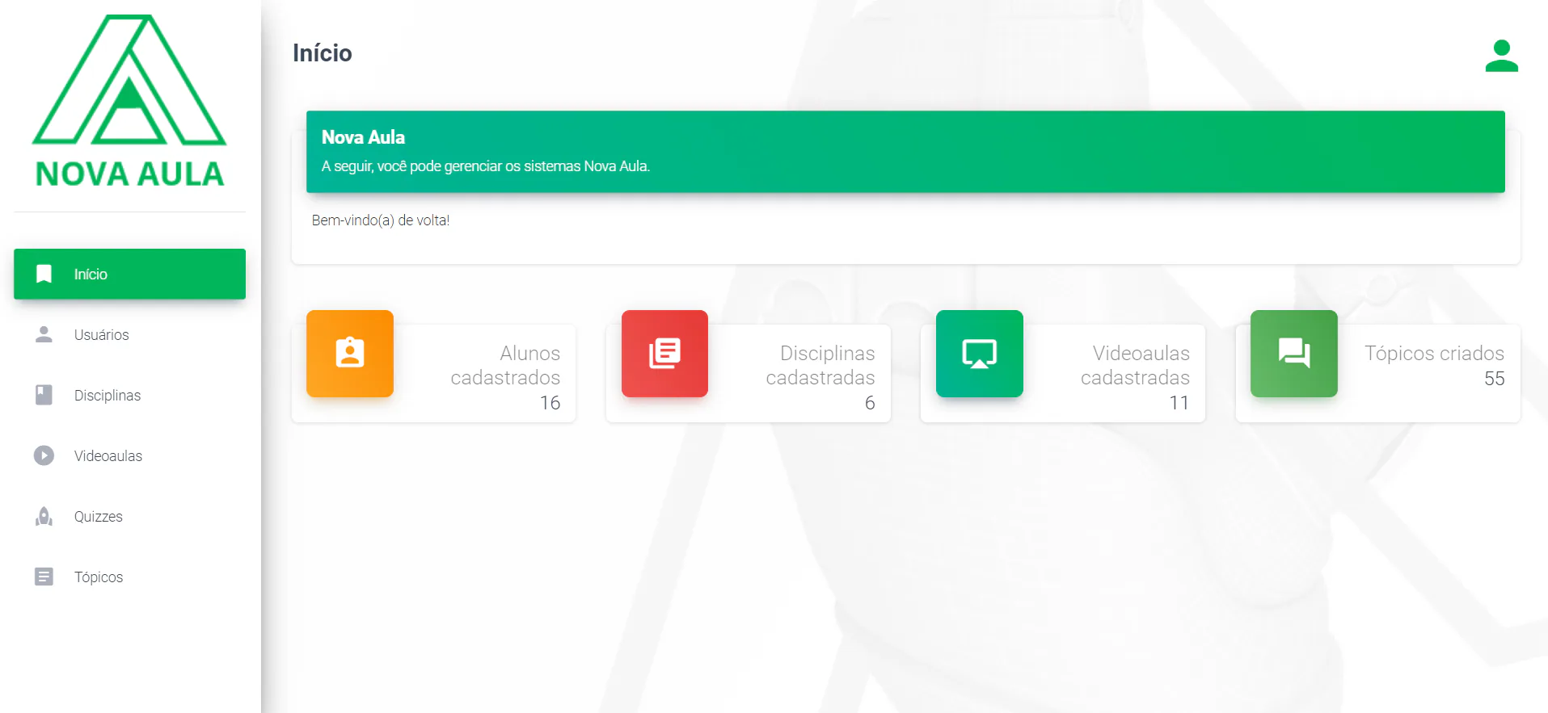1548x713 pixels.
Task: Click the Tópicos count 55
Action: click(1494, 379)
